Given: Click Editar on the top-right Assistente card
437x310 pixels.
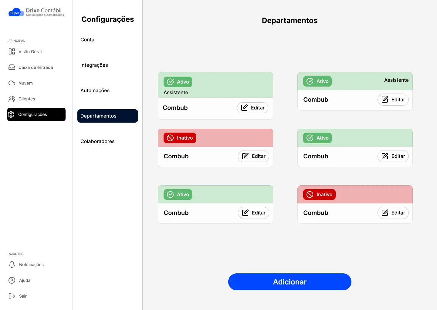Looking at the screenshot, I should tap(393, 100).
